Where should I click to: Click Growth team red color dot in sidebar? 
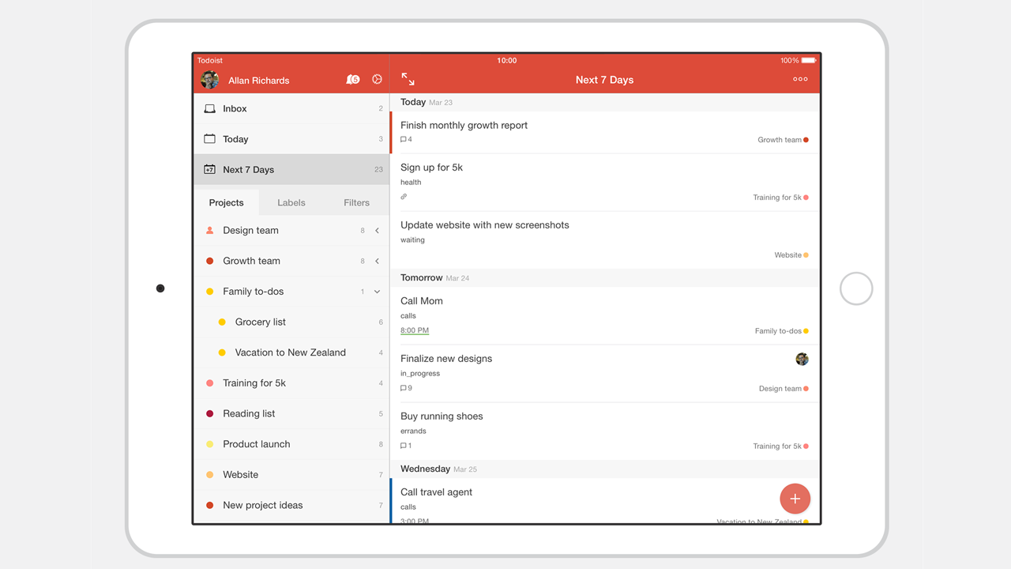[209, 261]
